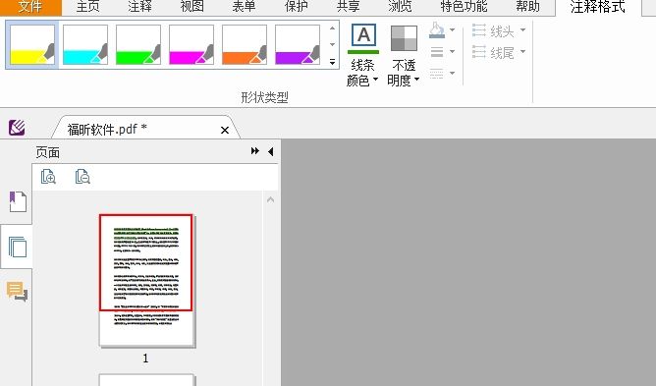Open the 文件 file menu
Screen dimensions: 656x386
tap(30, 7)
